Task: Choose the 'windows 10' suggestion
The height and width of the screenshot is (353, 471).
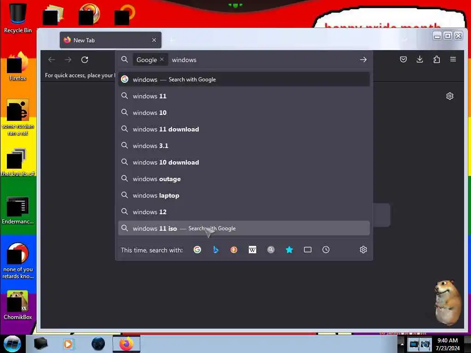Action: pos(244,113)
